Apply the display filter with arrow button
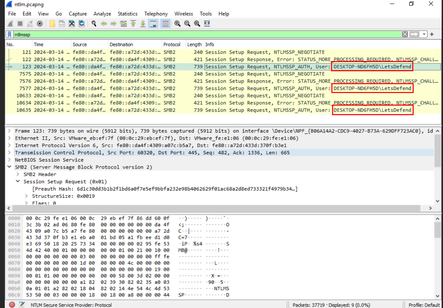443x308 pixels. [414, 34]
